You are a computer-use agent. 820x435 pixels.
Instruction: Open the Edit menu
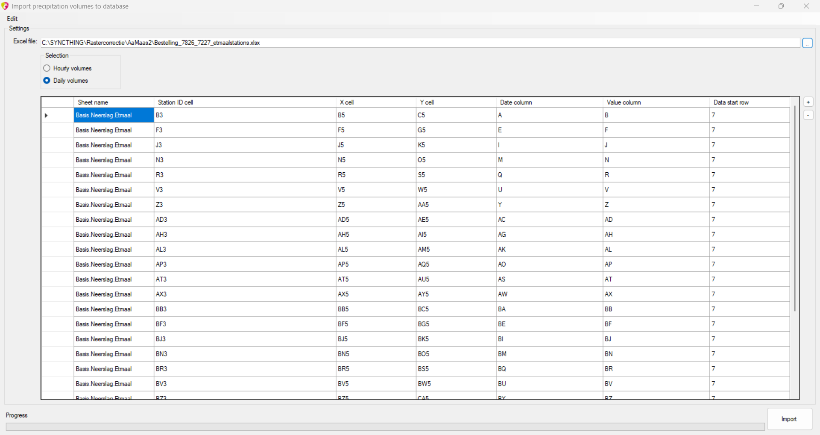(x=12, y=19)
